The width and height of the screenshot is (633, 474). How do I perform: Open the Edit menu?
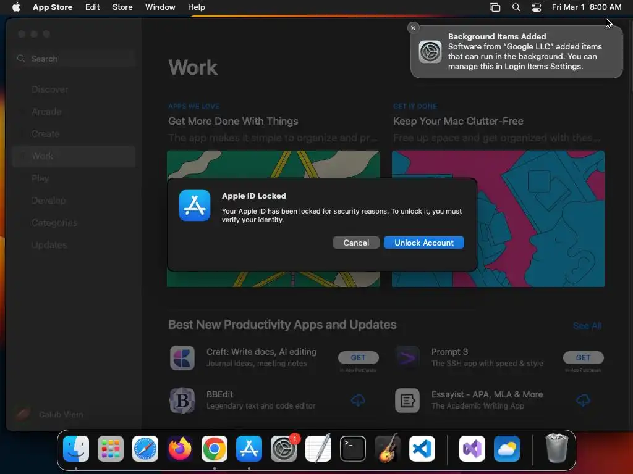click(93, 7)
